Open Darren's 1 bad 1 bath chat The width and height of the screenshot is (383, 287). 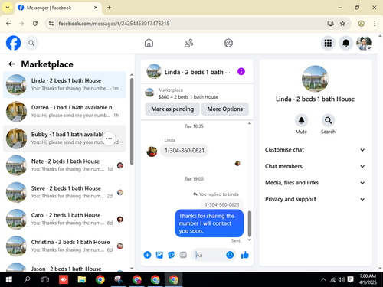pos(64,112)
